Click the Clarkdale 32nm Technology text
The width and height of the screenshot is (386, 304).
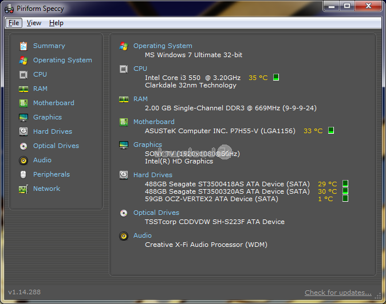[191, 85]
